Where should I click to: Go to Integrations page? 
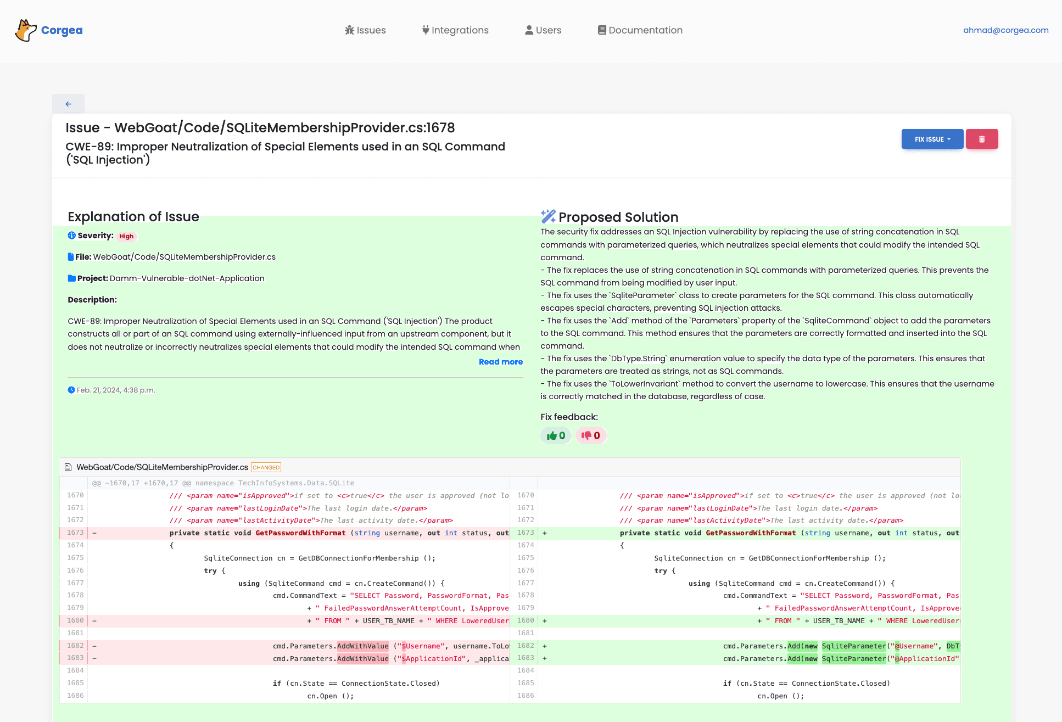[x=455, y=30]
